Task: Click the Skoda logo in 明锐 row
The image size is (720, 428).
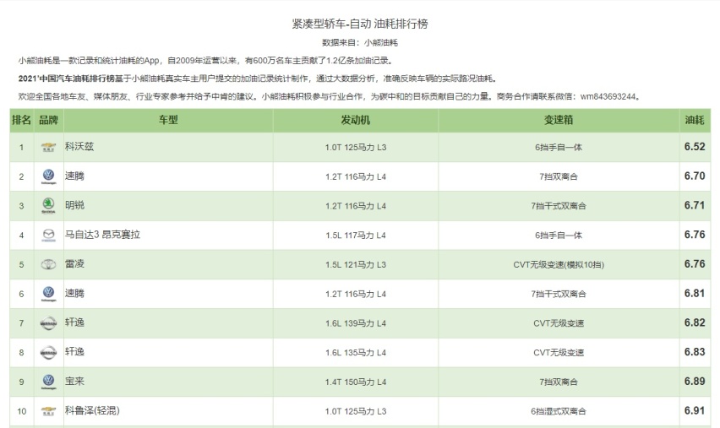Action: point(48,205)
